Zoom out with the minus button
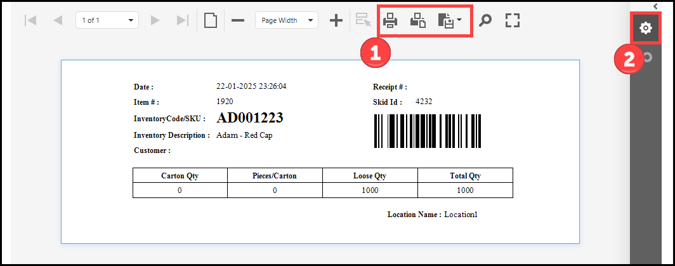The image size is (675, 266). point(238,20)
